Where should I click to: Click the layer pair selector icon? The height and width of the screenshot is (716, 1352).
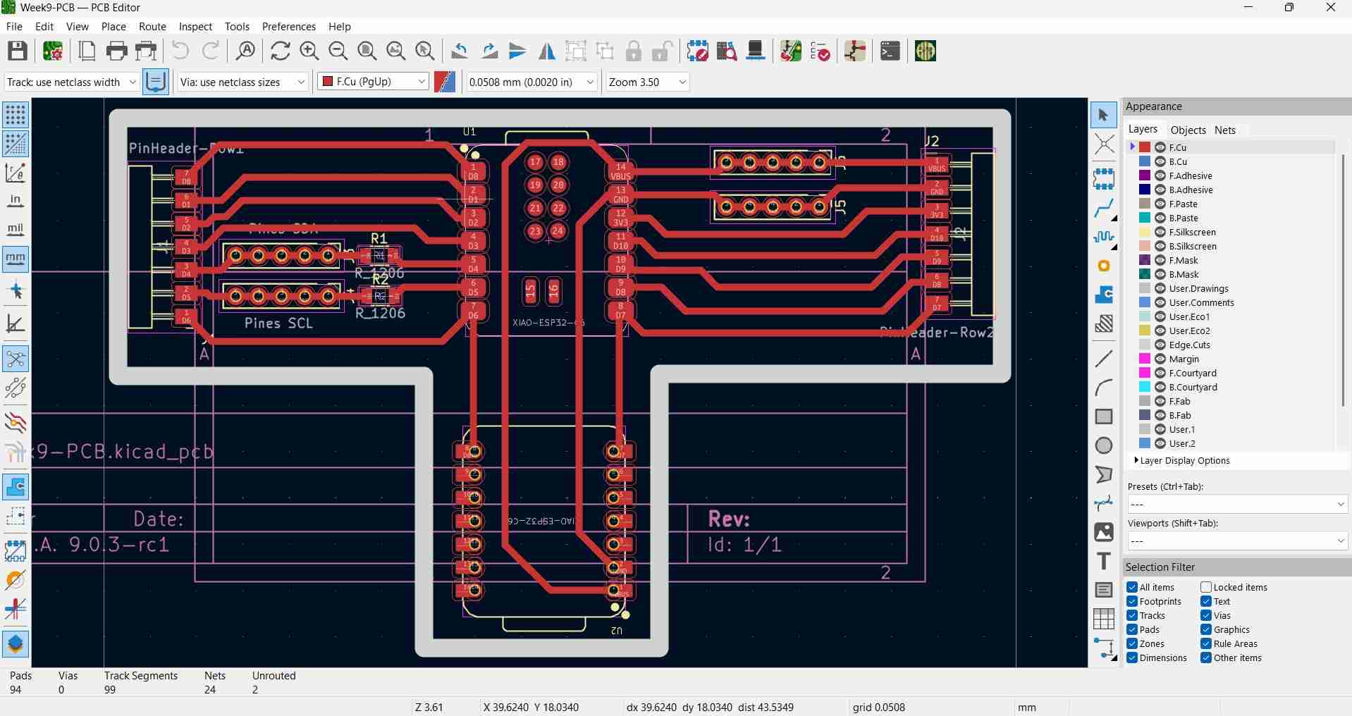pos(445,82)
